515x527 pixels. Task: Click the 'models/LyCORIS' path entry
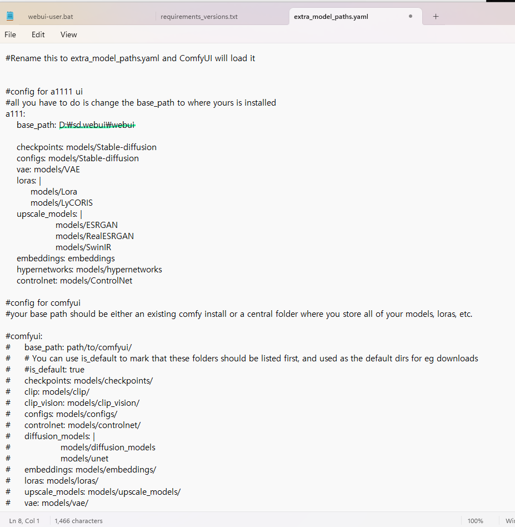[x=62, y=203]
